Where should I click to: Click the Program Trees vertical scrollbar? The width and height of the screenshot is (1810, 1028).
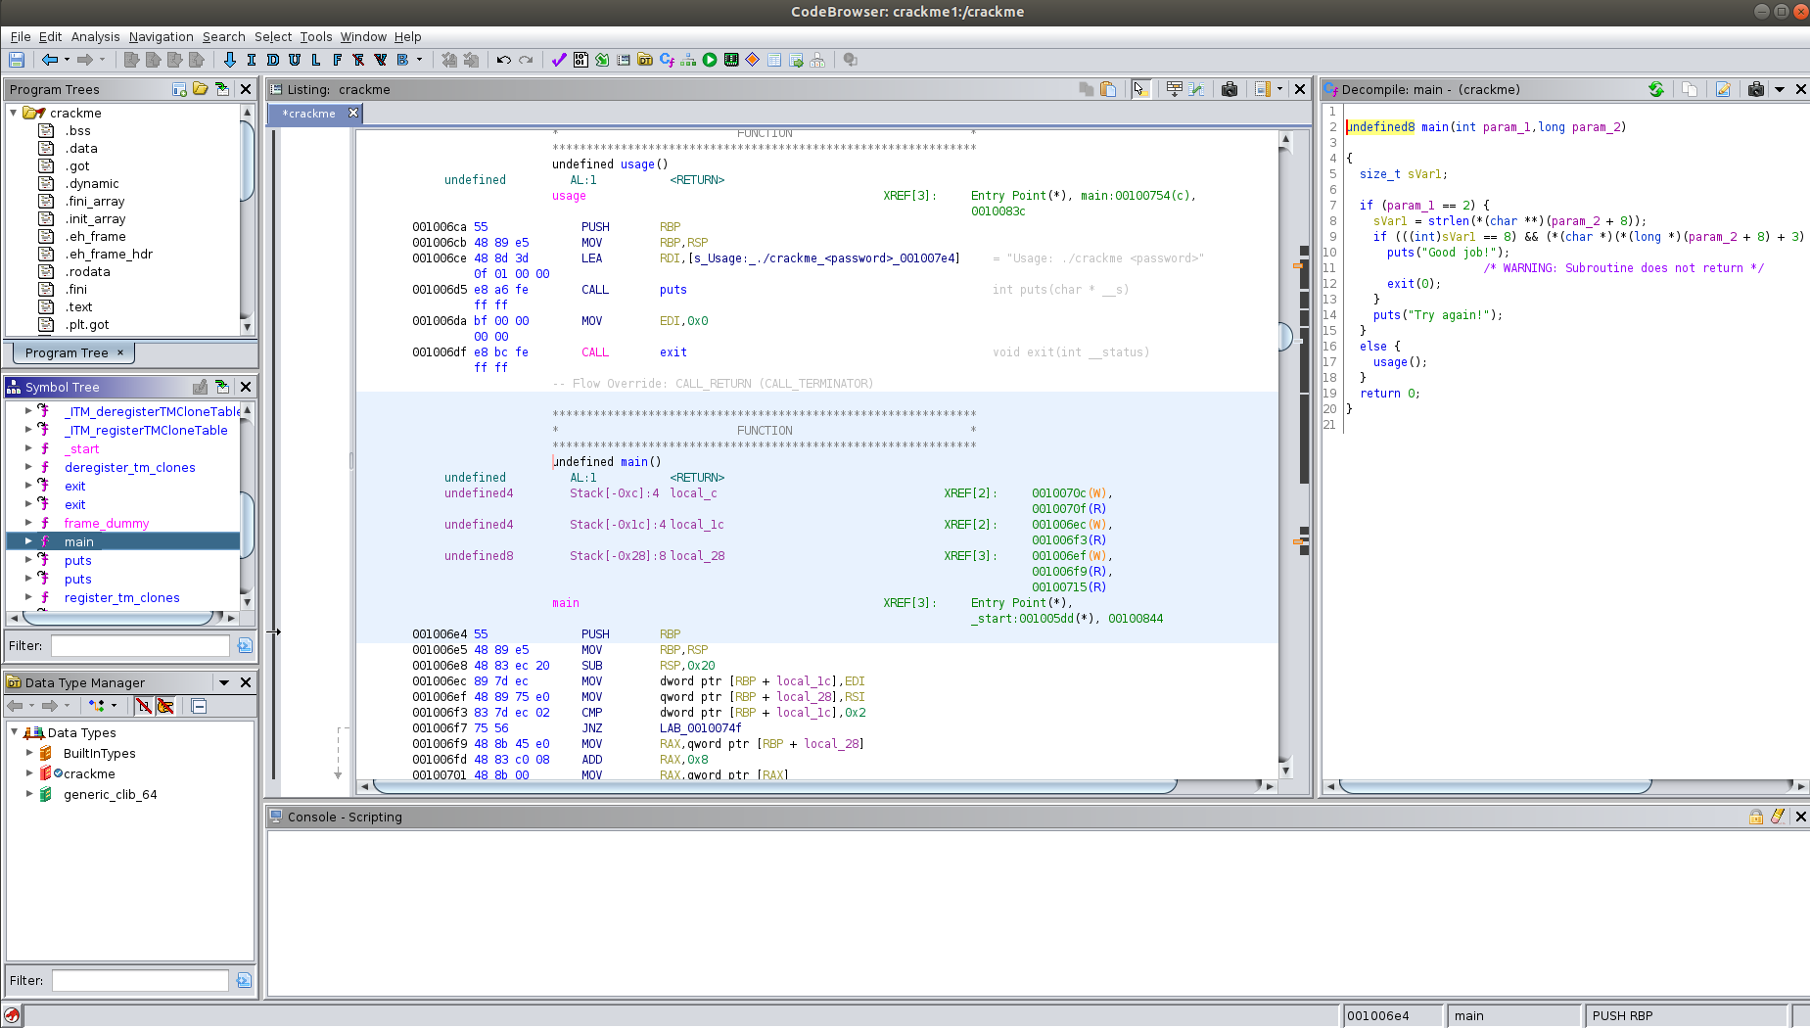[247, 162]
